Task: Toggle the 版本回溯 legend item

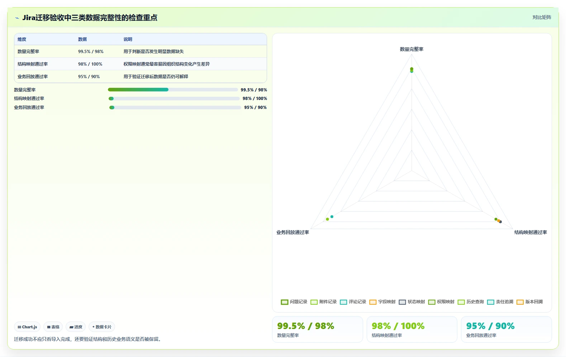Action: [529, 302]
